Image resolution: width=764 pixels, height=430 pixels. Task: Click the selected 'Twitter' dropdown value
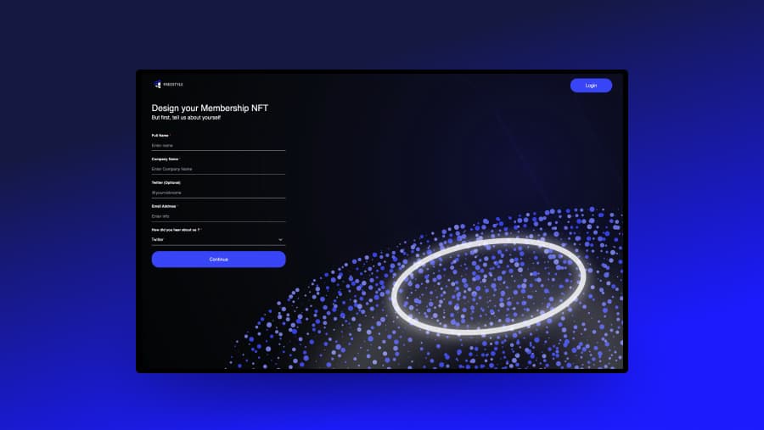[x=158, y=240]
